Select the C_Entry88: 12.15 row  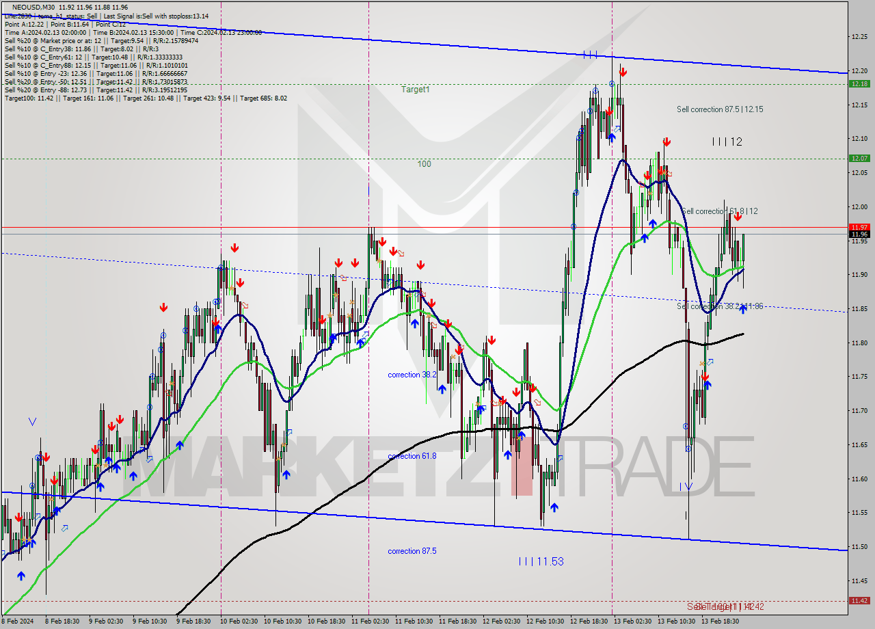[96, 65]
